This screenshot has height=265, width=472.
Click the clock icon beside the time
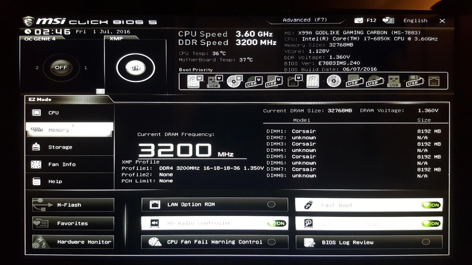click(x=28, y=31)
